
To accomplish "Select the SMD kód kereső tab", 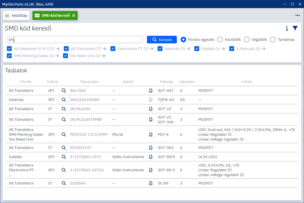I will click(55, 15).
